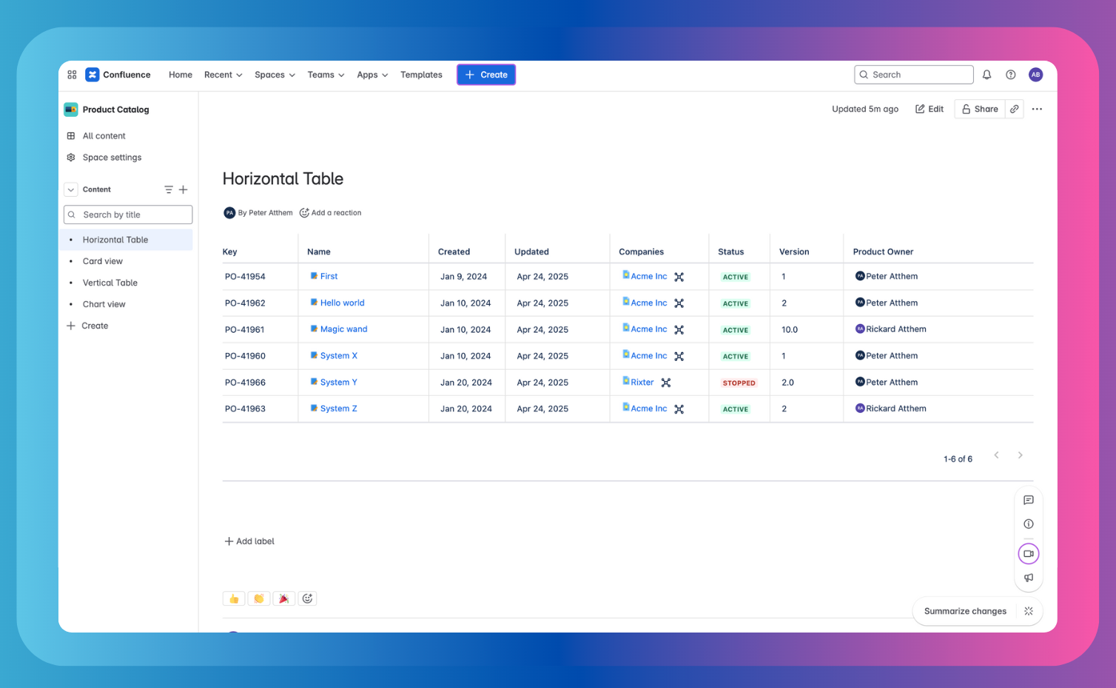
Task: Open notifications bell
Action: (986, 75)
